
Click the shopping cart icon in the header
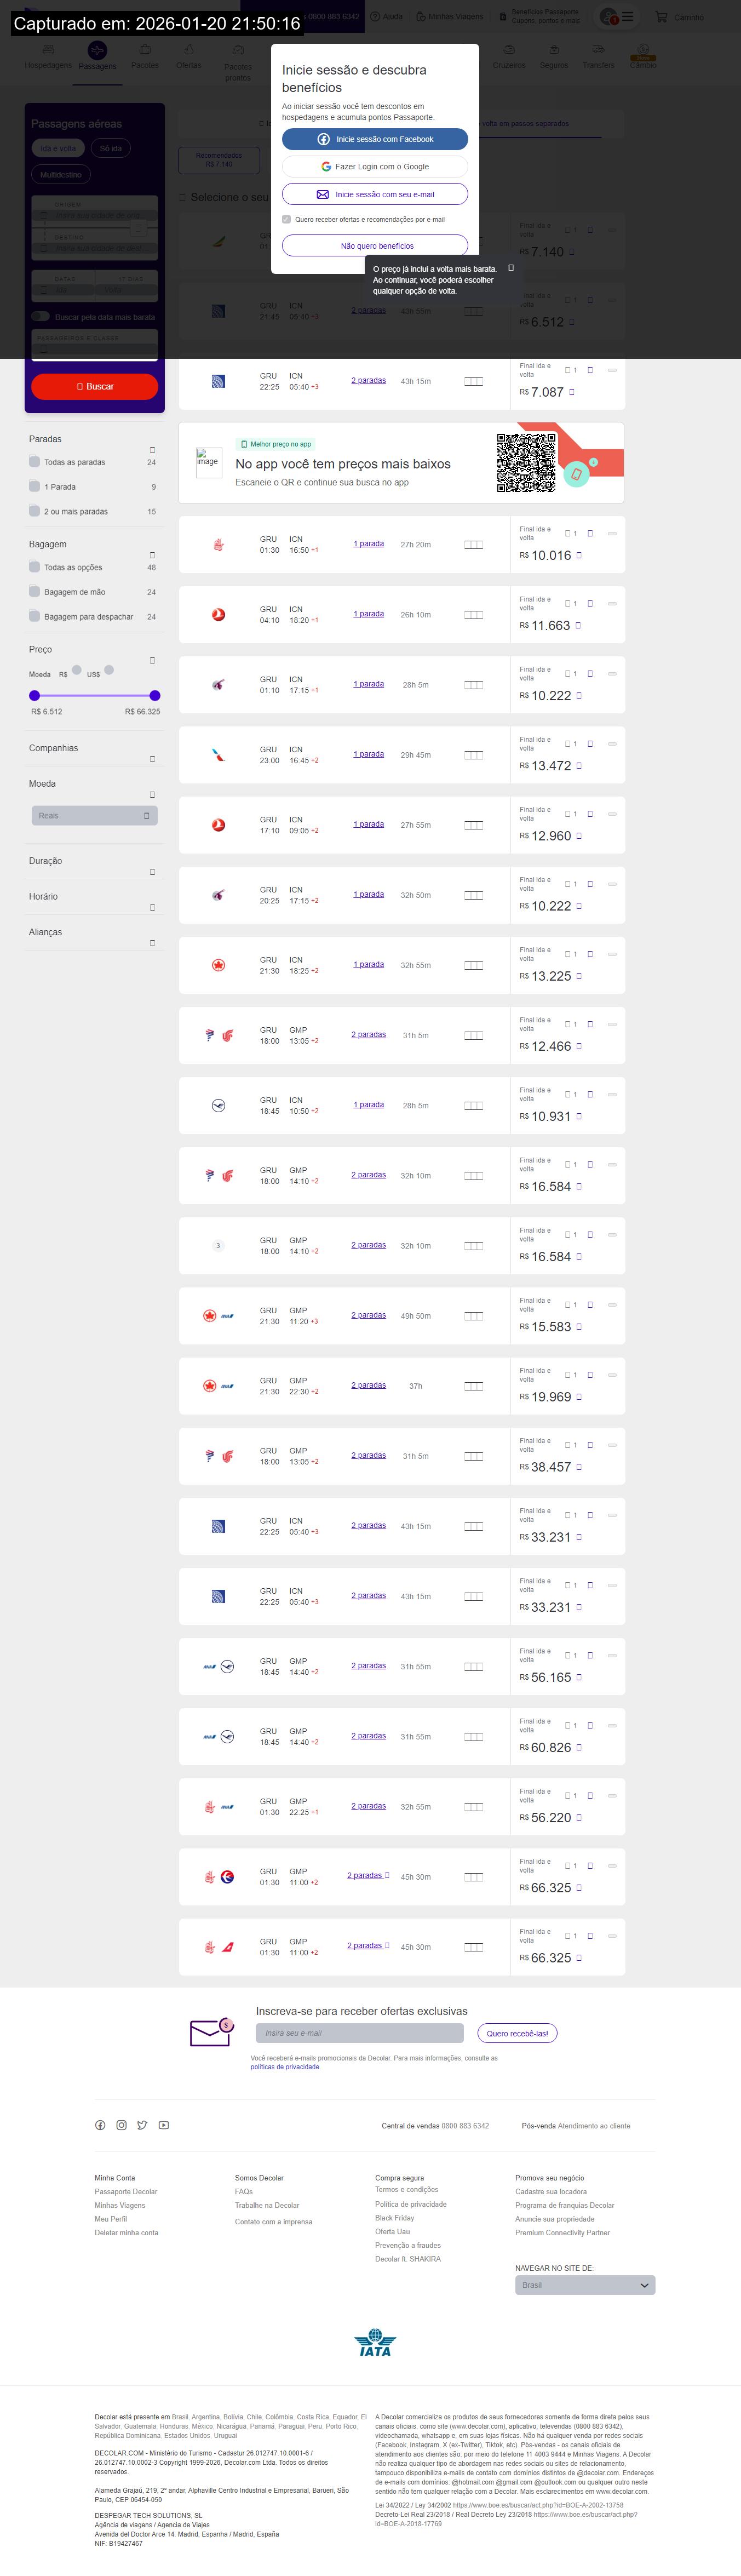click(661, 17)
